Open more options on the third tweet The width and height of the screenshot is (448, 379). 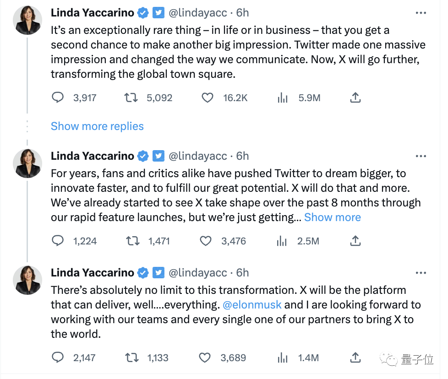[x=421, y=273]
